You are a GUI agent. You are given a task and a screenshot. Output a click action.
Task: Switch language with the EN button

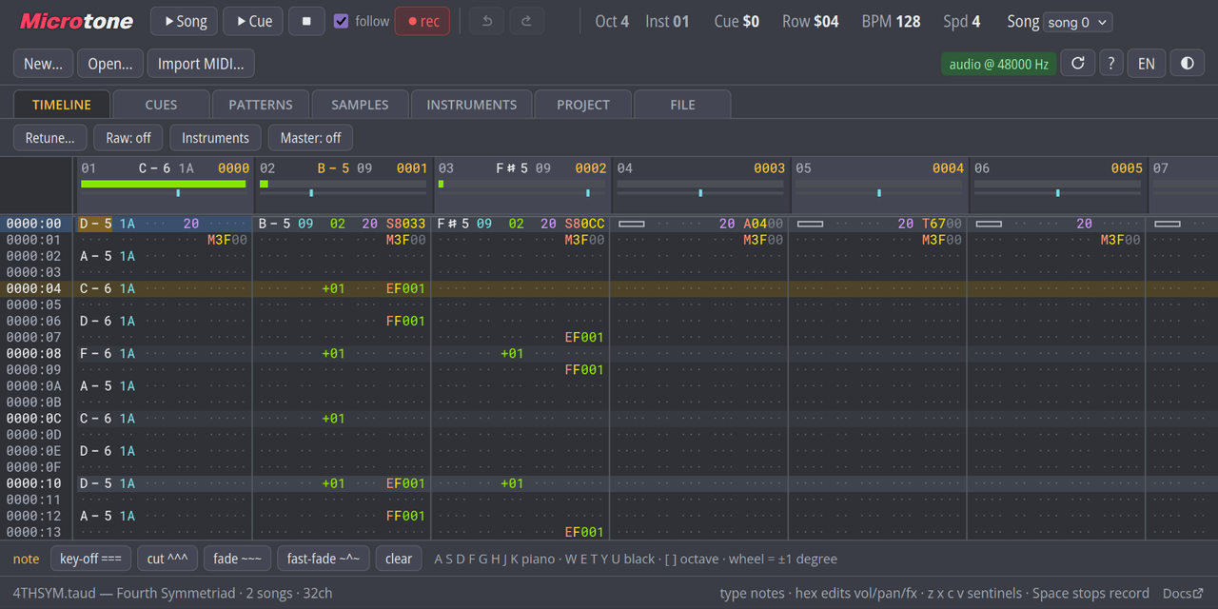click(x=1147, y=64)
